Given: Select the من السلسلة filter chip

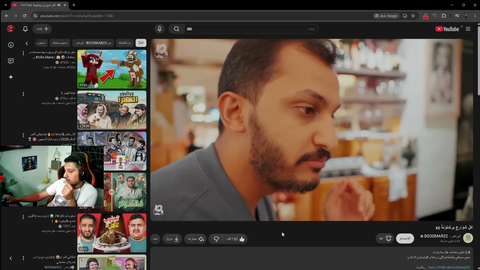Looking at the screenshot, I should (x=125, y=43).
